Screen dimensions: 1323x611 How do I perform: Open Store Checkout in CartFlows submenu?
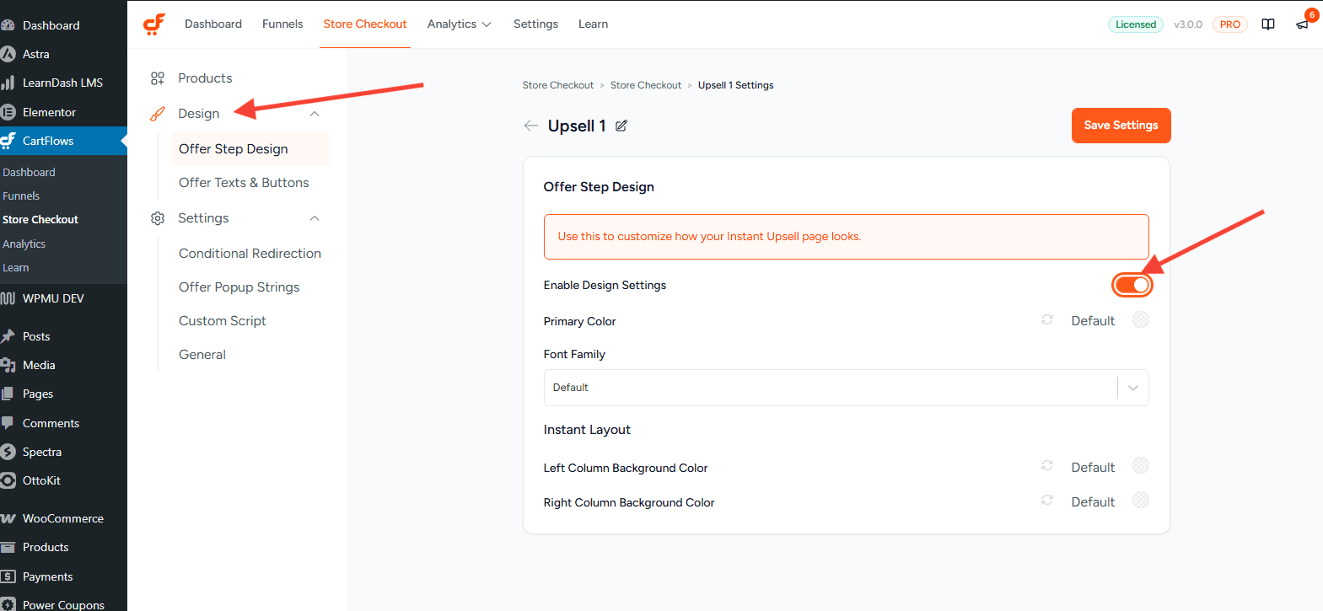click(40, 219)
